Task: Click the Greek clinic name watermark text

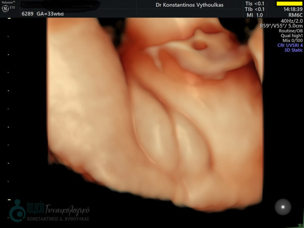Action: pyautogui.click(x=58, y=210)
